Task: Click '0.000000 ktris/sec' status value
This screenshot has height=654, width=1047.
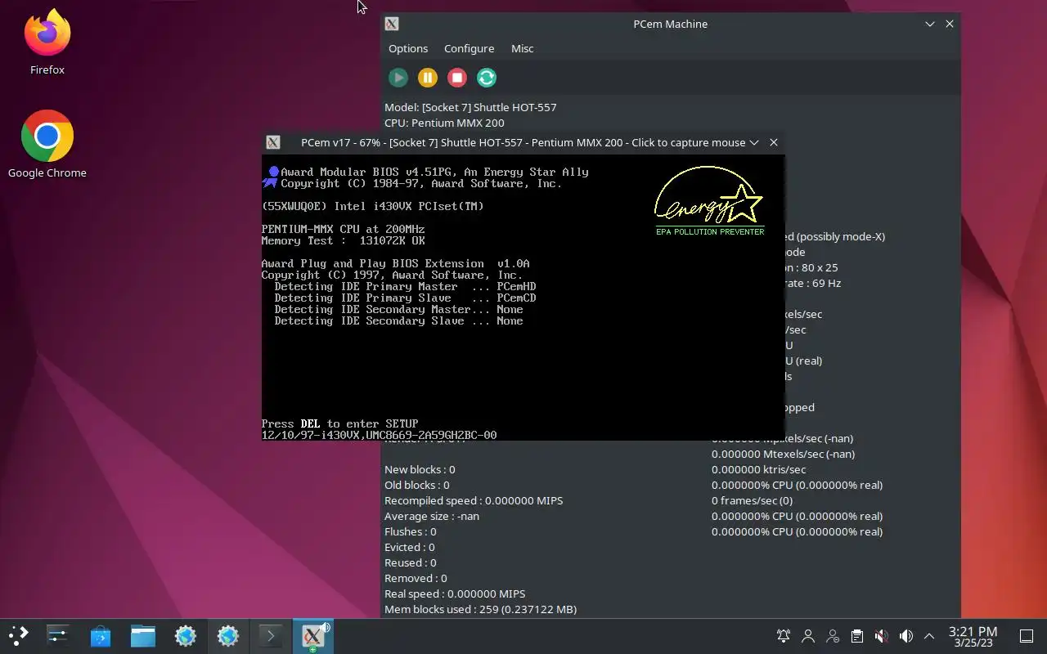Action: coord(758,469)
